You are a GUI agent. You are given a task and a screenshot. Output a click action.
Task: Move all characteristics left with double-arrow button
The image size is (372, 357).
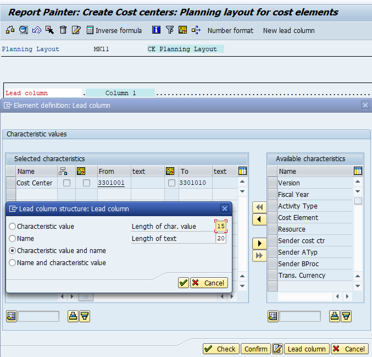click(x=258, y=207)
